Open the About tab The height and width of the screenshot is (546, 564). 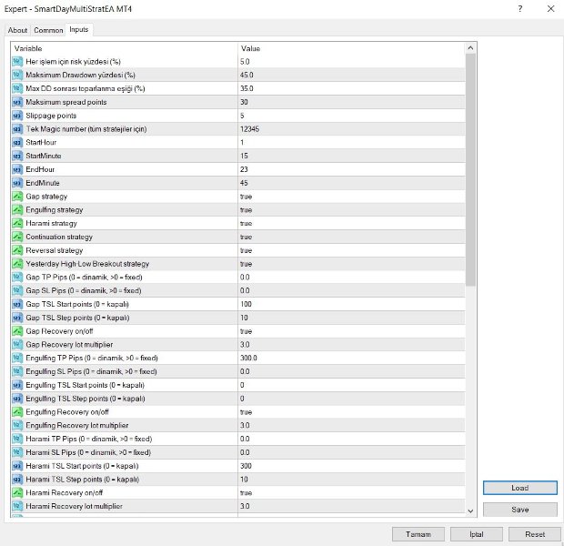17,30
